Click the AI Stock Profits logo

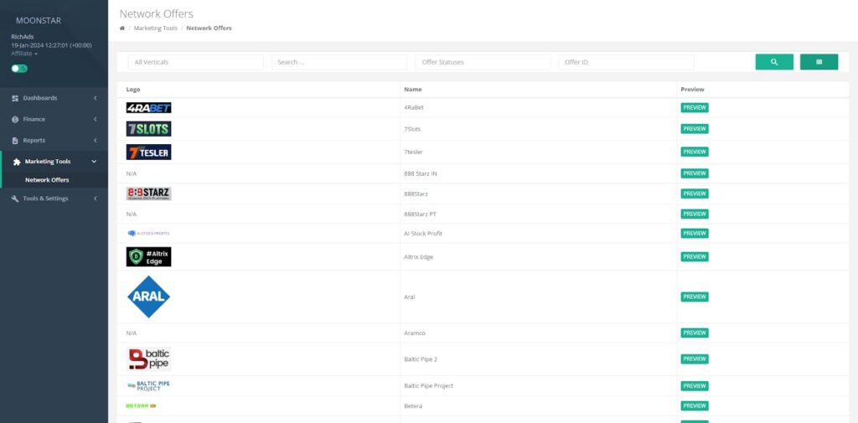[x=148, y=233]
